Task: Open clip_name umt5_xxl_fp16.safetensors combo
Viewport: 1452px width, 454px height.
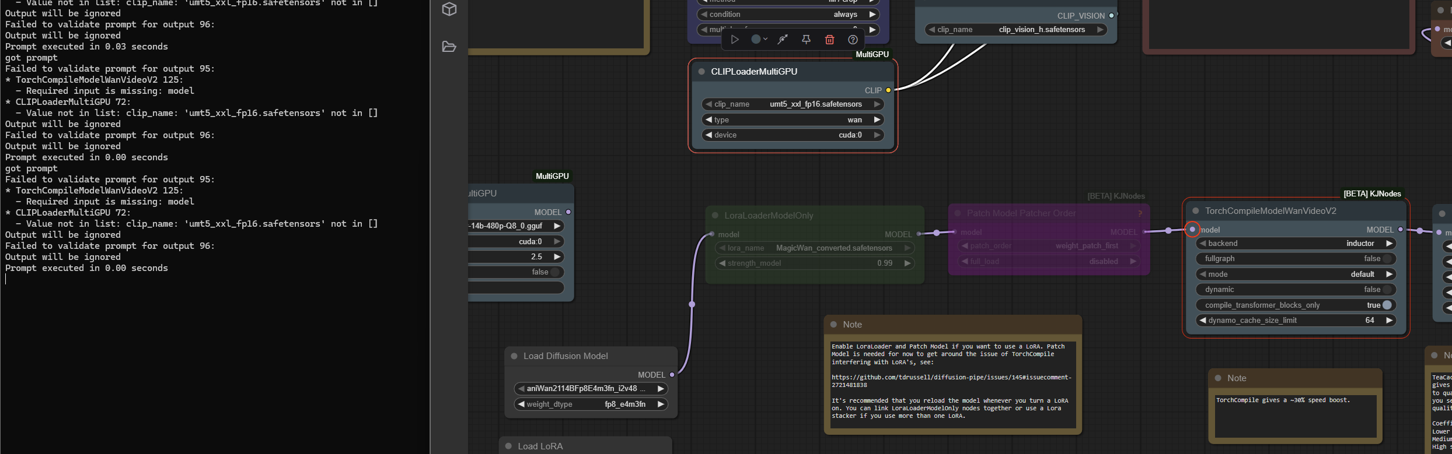Action: [x=793, y=104]
